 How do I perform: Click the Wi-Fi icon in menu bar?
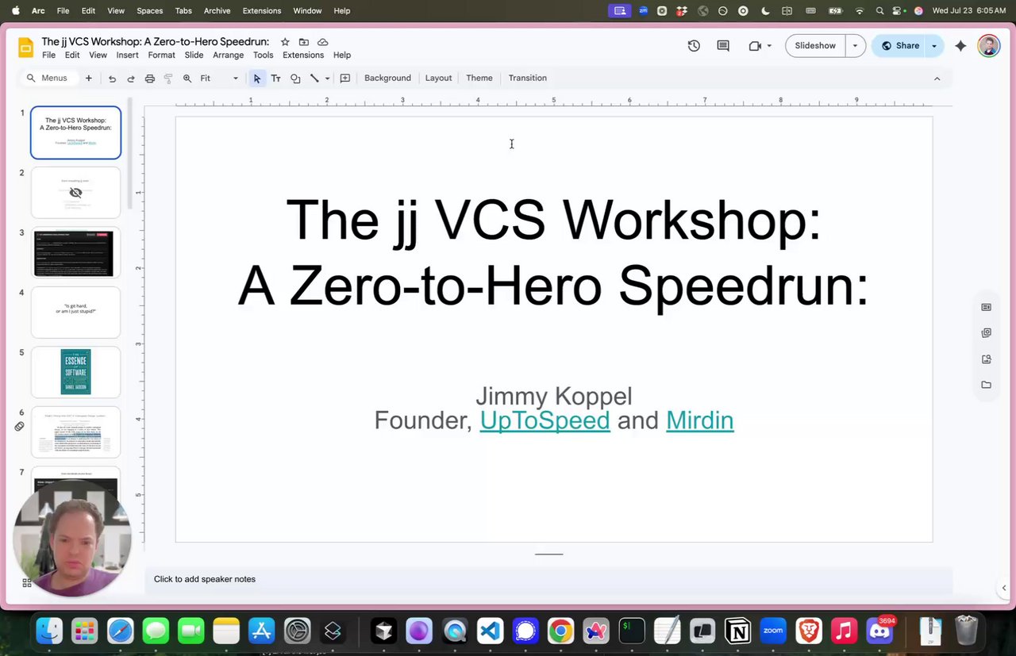[x=859, y=11]
